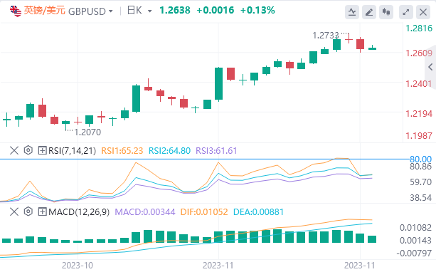Remove the RSI indicator with X

pyautogui.click(x=14, y=151)
